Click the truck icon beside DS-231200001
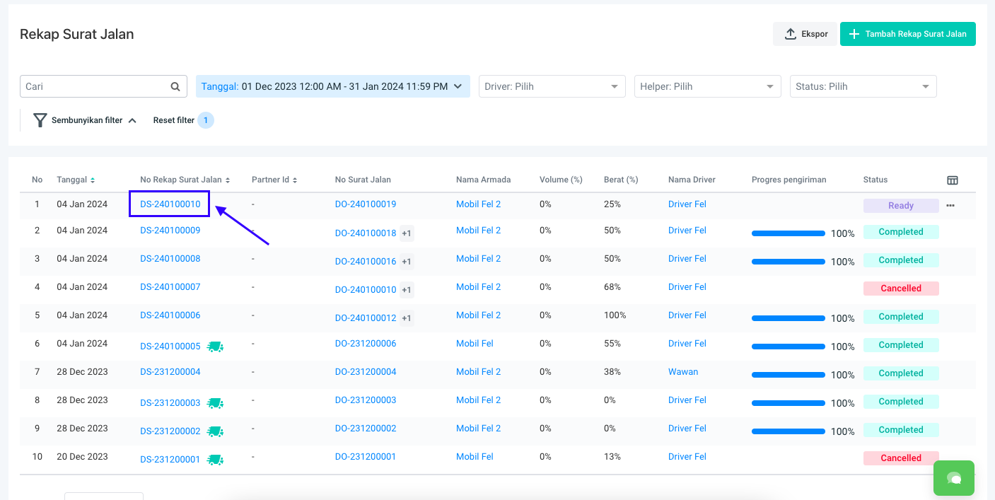The image size is (995, 500). tap(215, 460)
